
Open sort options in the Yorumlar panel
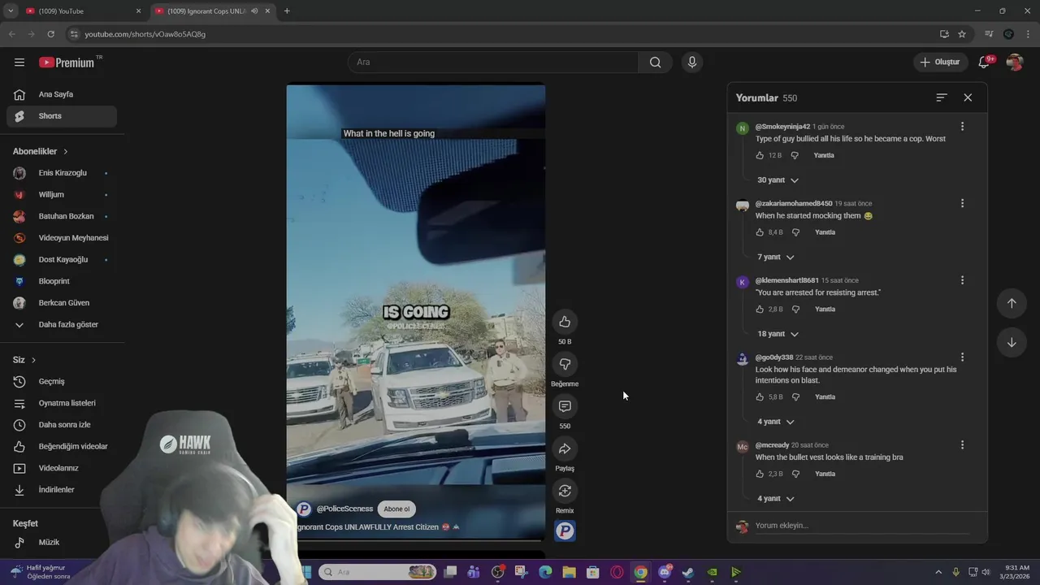942,97
